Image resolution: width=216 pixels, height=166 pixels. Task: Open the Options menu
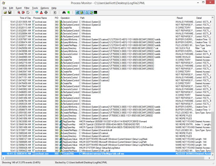[45, 8]
